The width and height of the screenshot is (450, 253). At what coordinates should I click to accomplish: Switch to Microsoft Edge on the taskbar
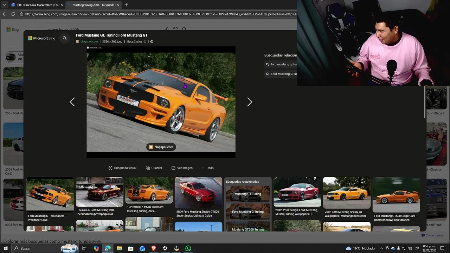click(108, 248)
